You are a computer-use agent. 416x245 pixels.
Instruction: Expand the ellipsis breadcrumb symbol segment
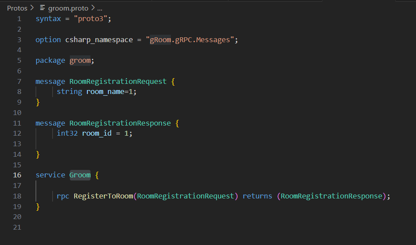(99, 8)
